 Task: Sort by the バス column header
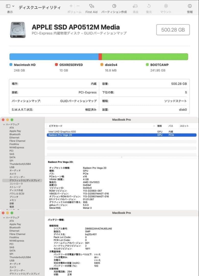coord(171,126)
